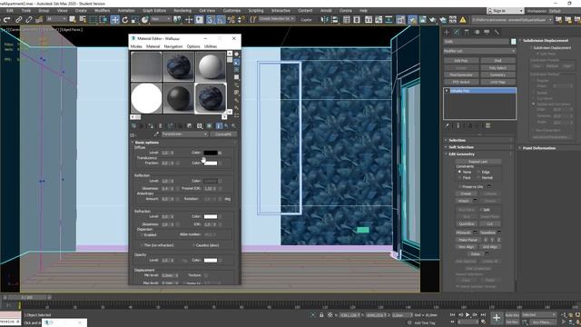Select the Face constraint radio button
The width and height of the screenshot is (581, 327).
(x=459, y=178)
